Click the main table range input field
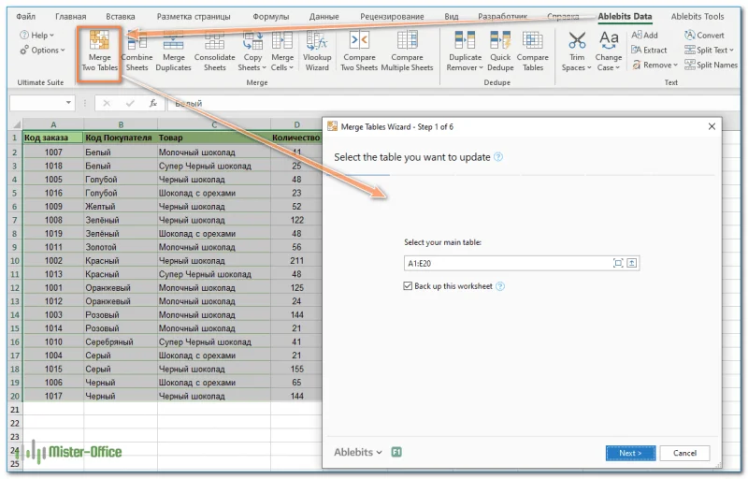The image size is (748, 479). pos(505,263)
